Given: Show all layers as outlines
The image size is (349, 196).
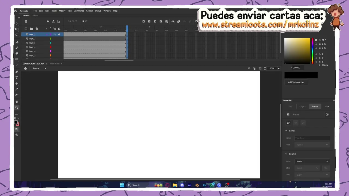Looking at the screenshot, I should (x=50, y=29).
